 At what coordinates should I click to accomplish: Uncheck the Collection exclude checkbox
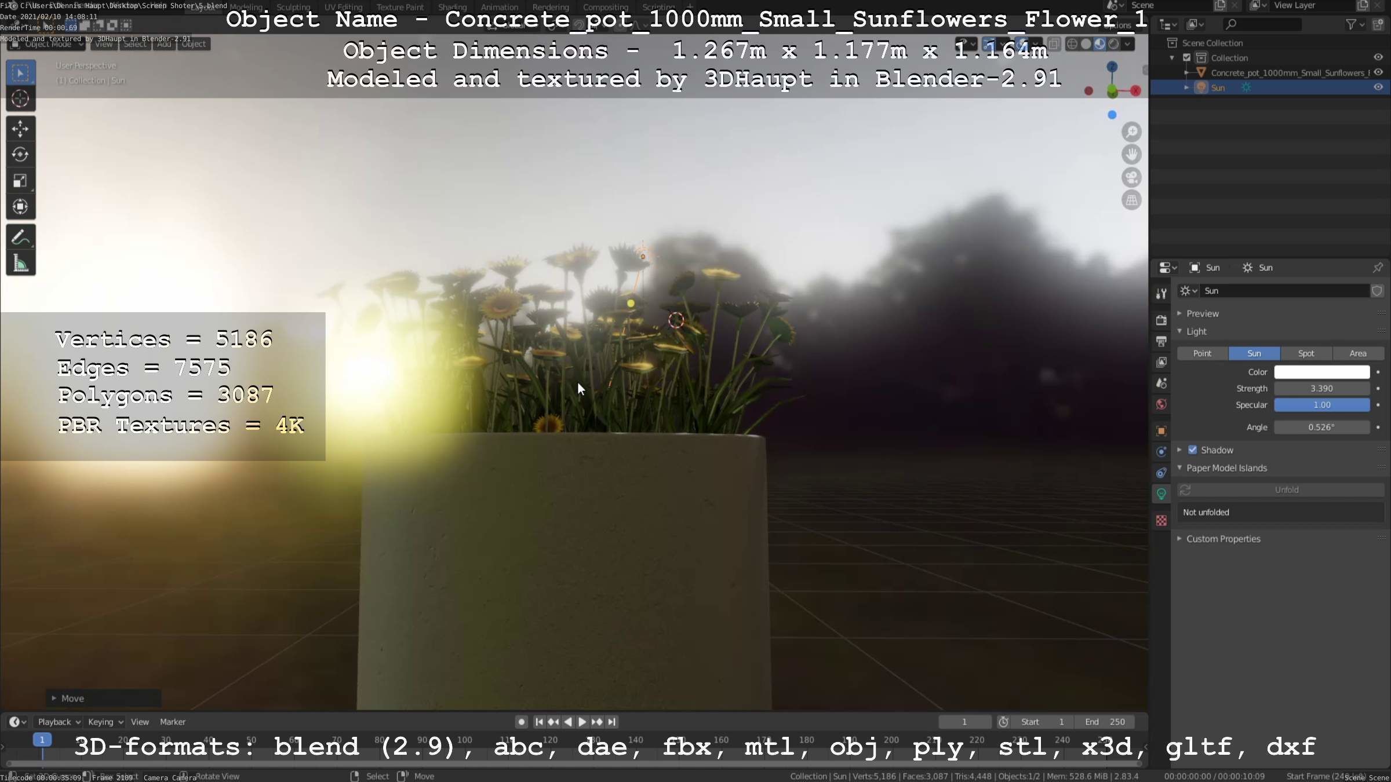pos(1186,58)
